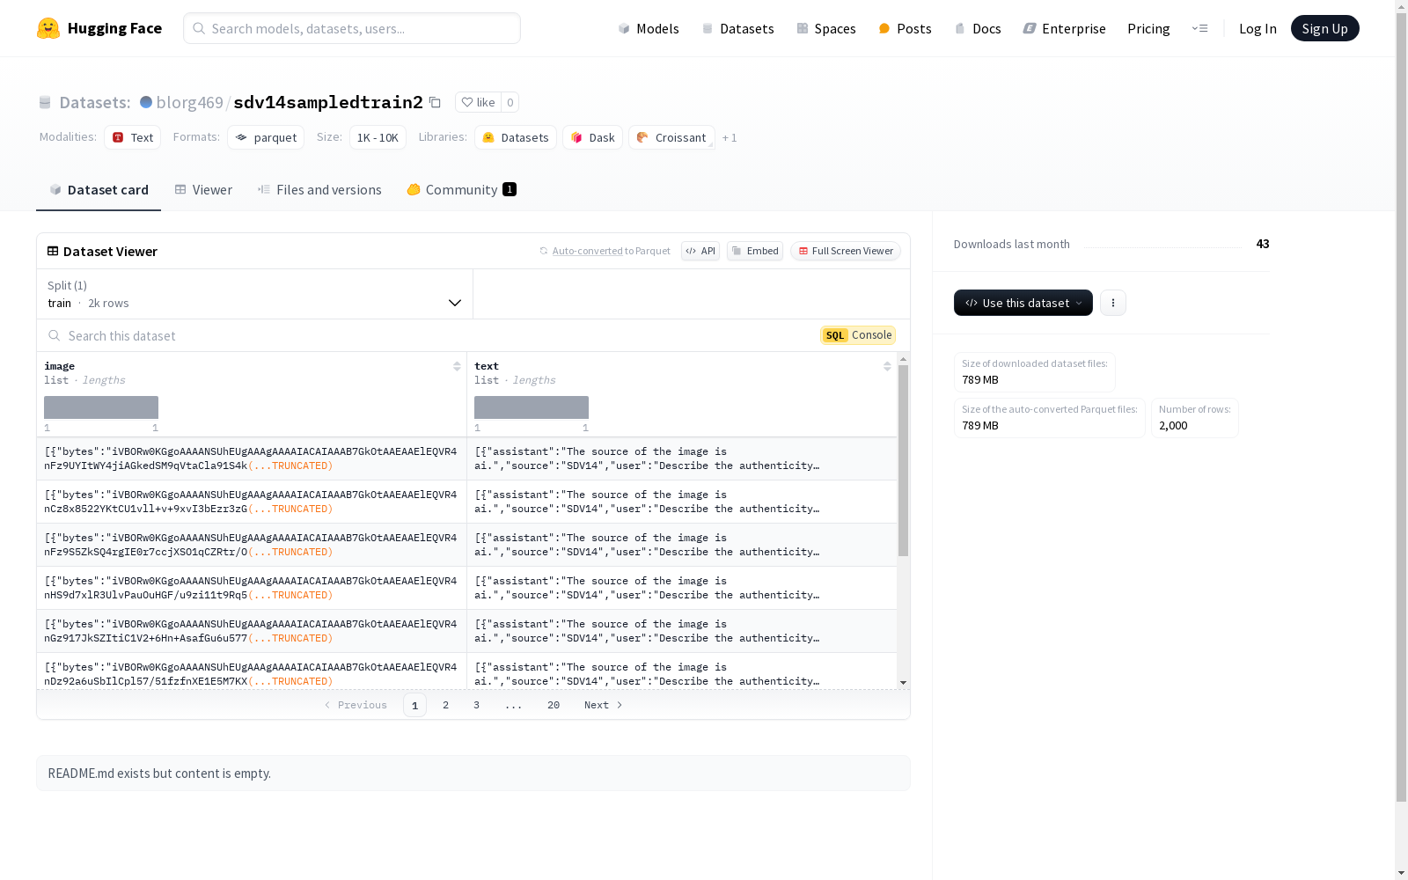
Task: Click the table scroll down arrow
Action: [x=903, y=683]
